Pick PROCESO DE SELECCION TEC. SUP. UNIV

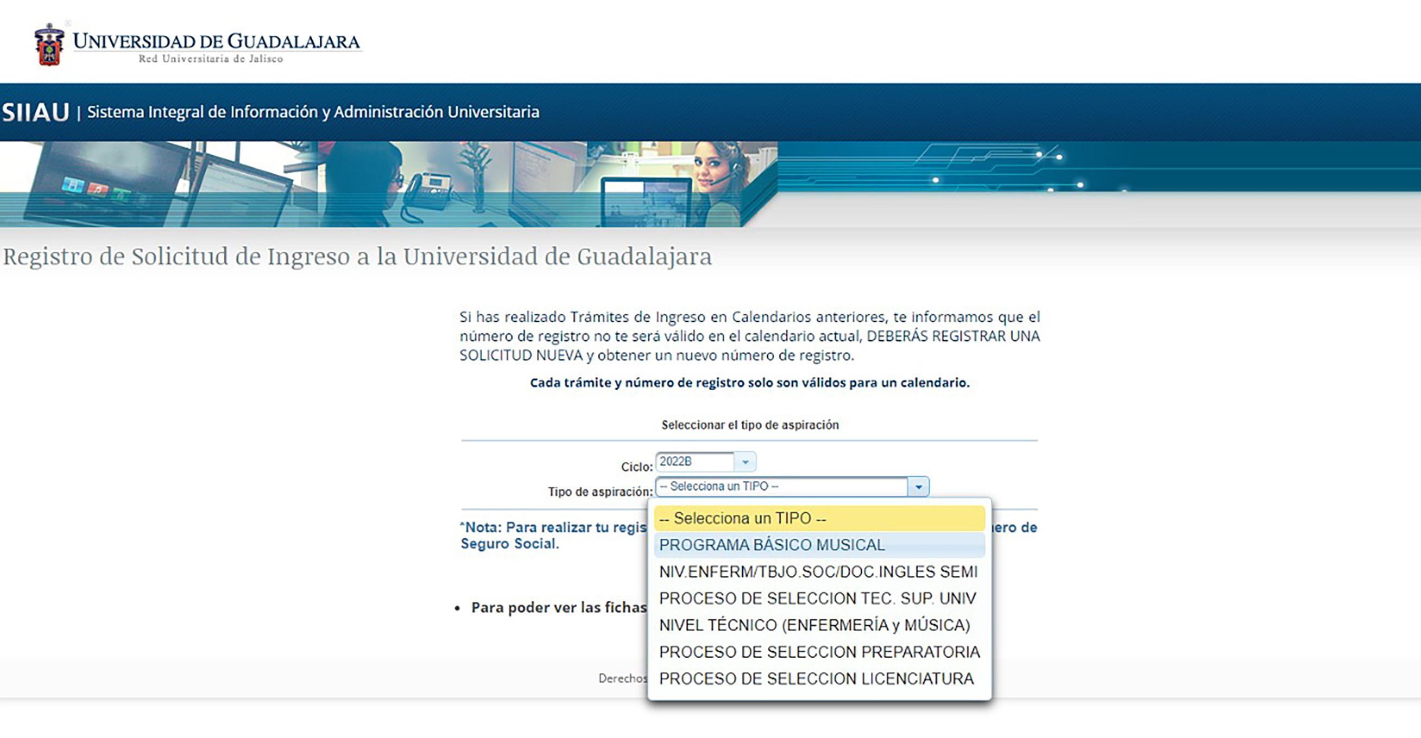(819, 599)
